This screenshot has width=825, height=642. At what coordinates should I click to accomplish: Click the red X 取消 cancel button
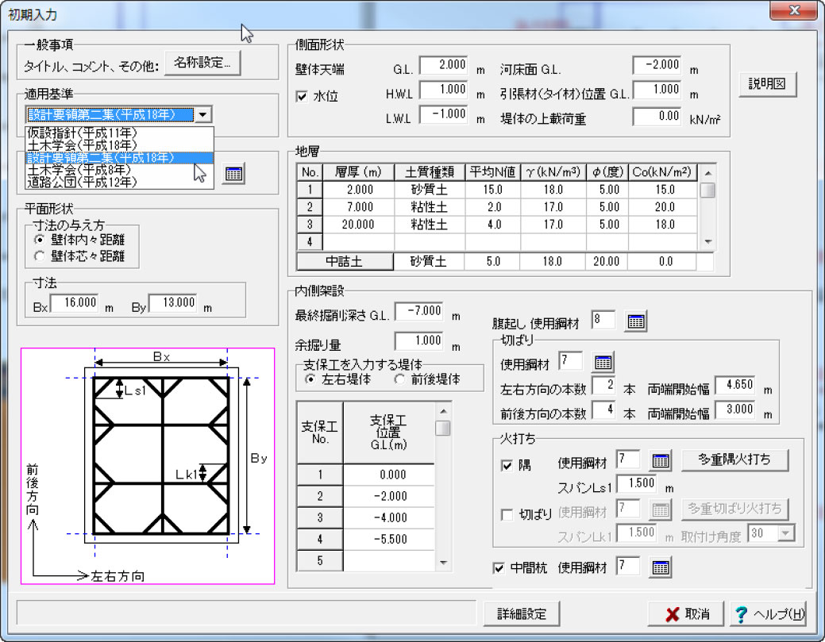684,613
